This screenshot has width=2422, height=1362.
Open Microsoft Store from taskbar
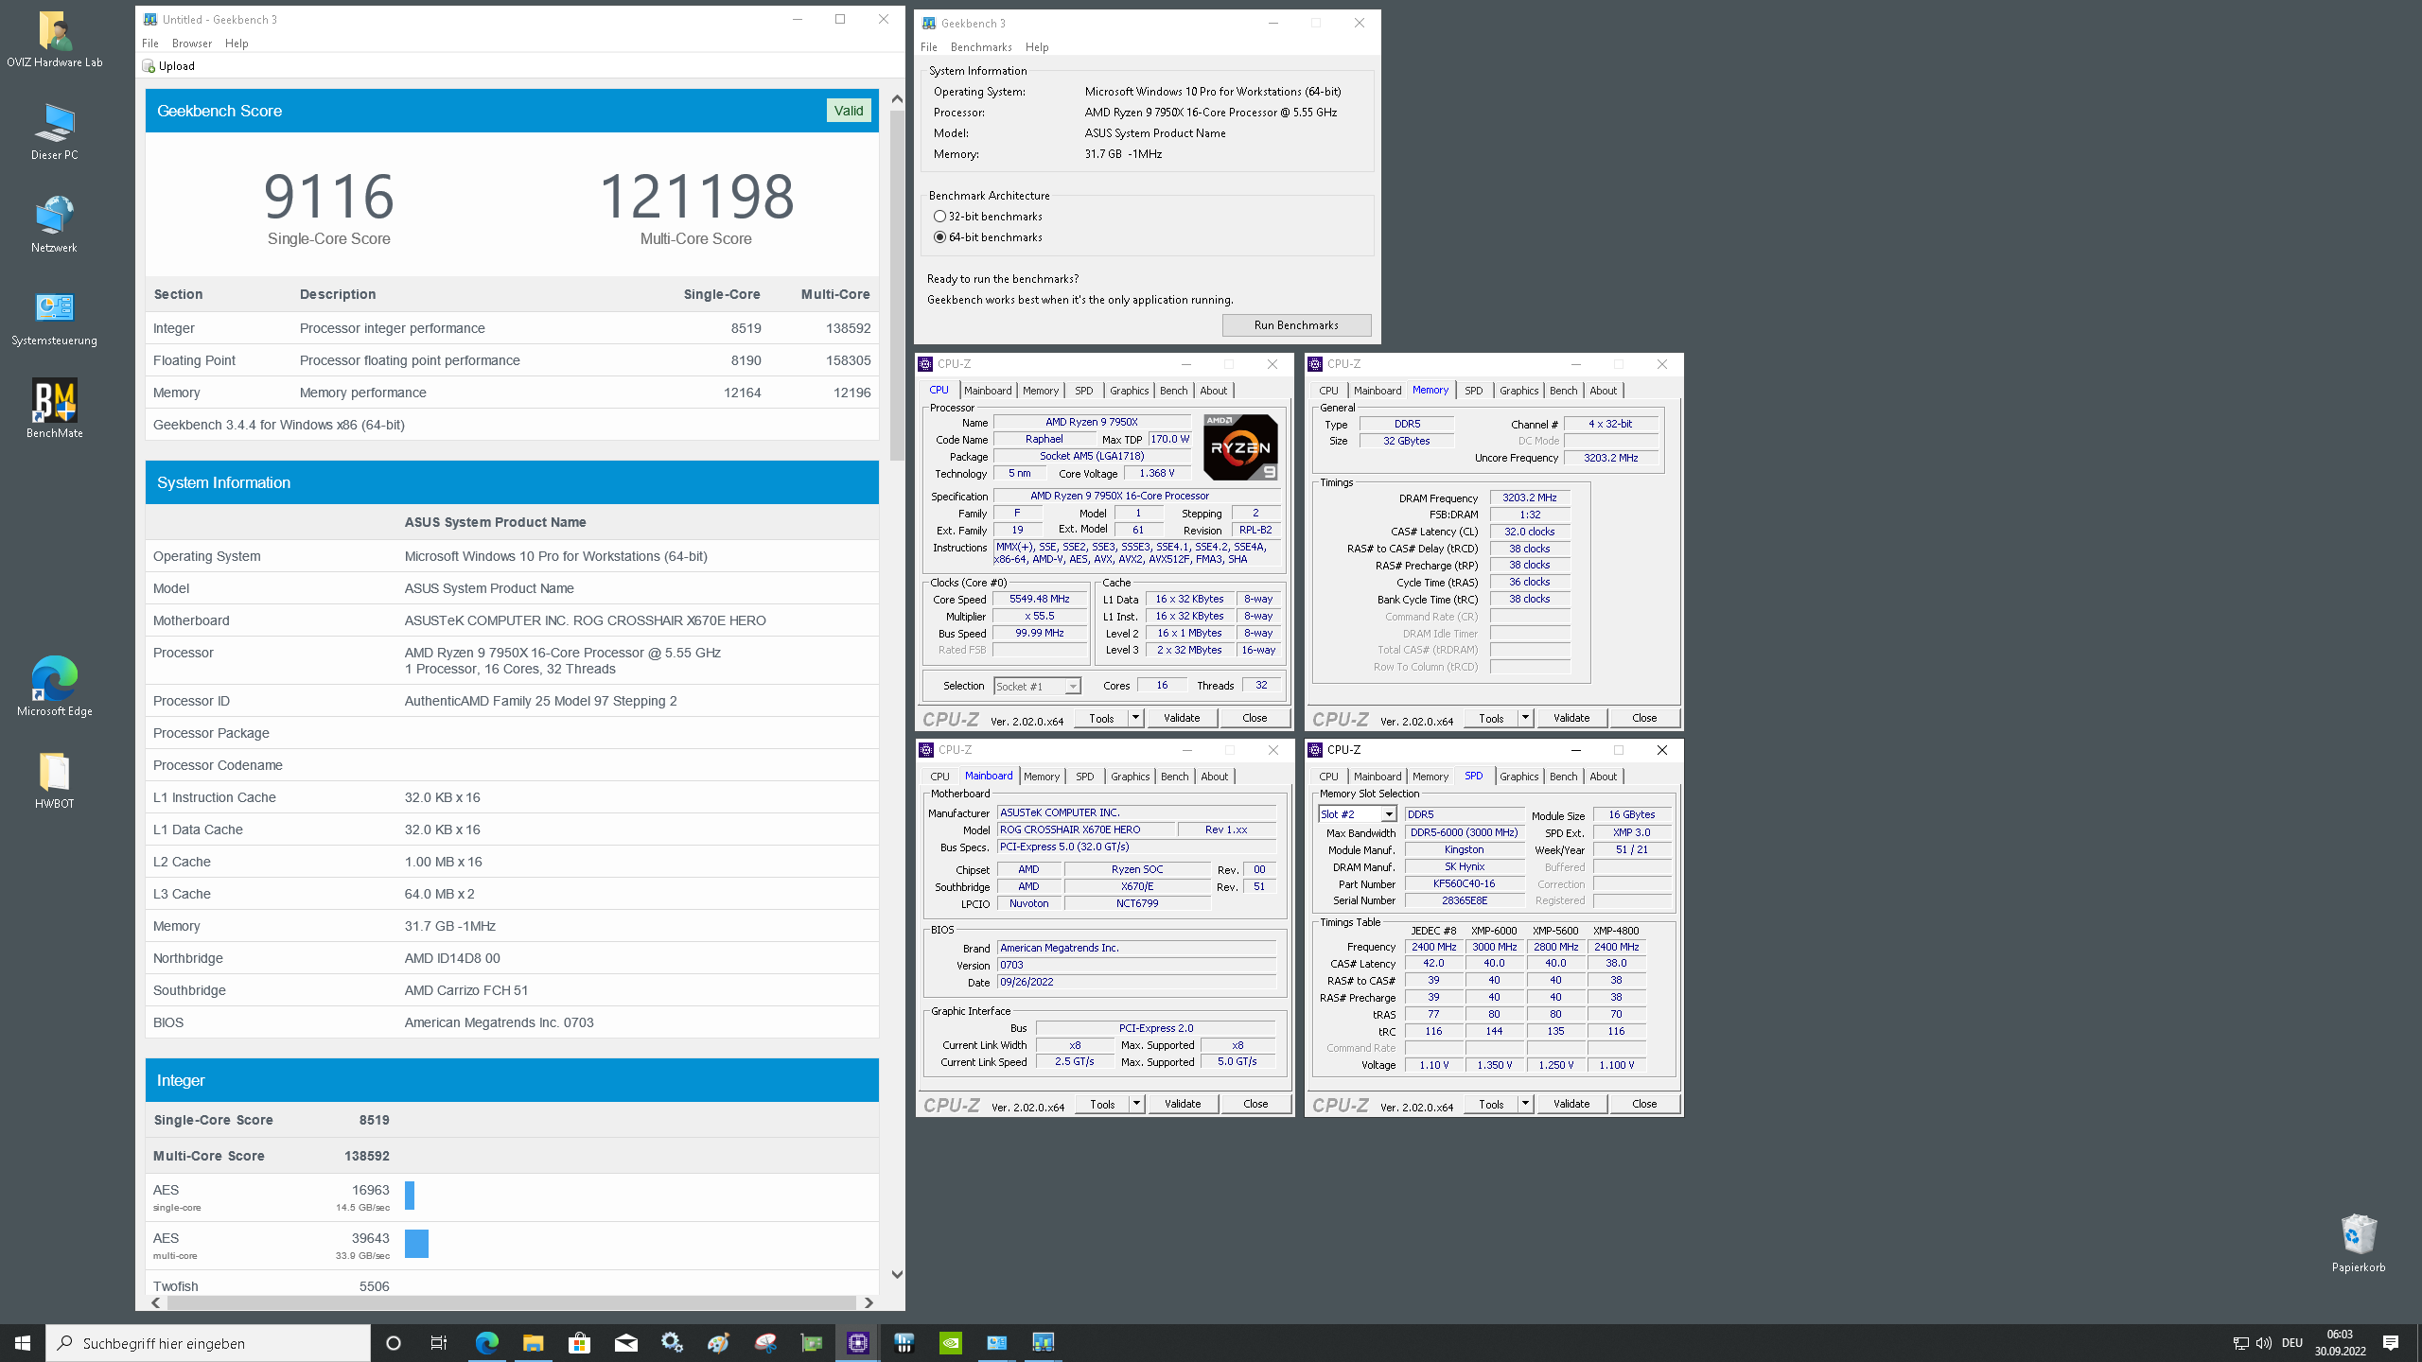click(x=579, y=1343)
